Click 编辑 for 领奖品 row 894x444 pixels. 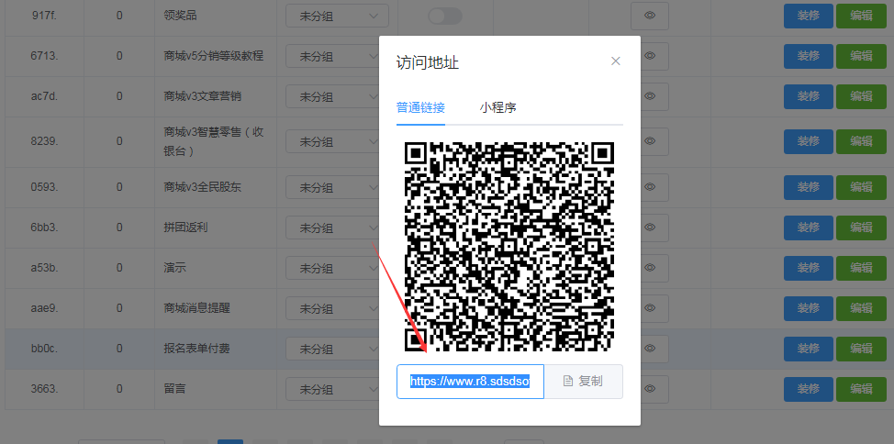pyautogui.click(x=861, y=16)
